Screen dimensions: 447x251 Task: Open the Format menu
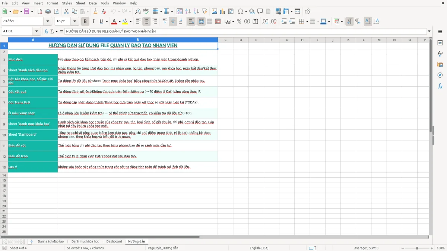(53, 3)
